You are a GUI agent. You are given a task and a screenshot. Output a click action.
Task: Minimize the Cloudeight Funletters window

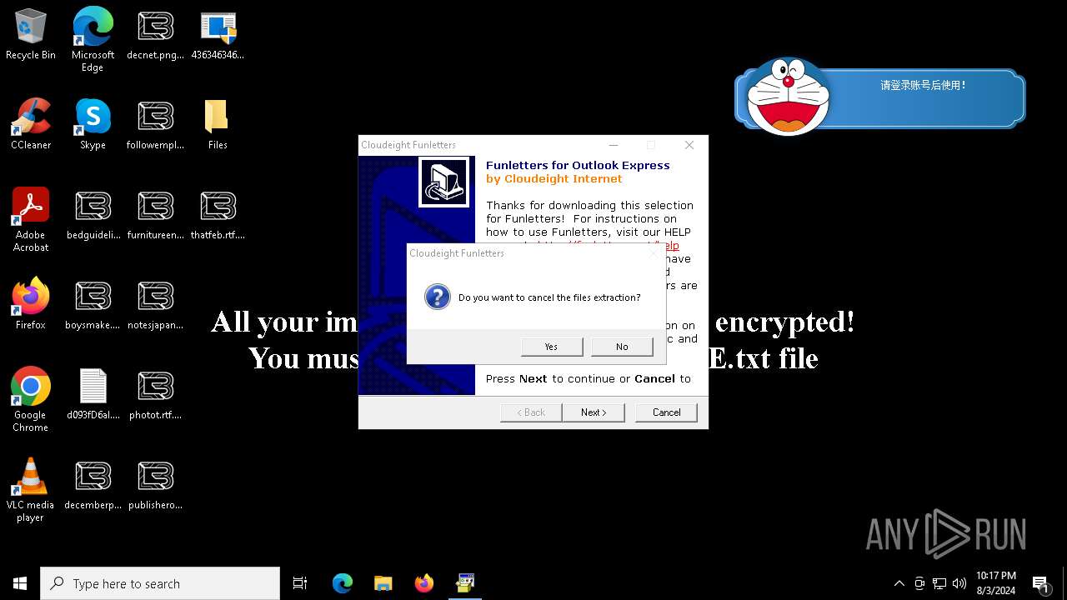point(614,145)
